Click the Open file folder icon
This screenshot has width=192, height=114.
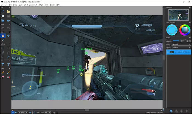8,11
